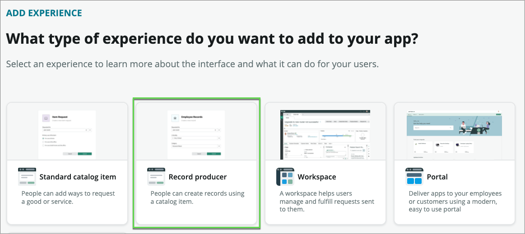Click the Standard catalog item icon

(27, 176)
